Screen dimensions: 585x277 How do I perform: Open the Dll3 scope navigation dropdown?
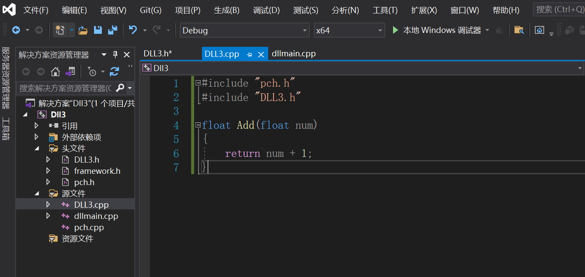pos(580,68)
